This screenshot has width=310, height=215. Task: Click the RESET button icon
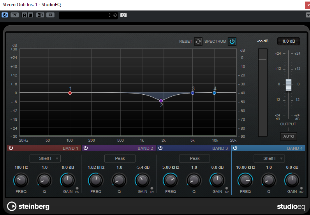pyautogui.click(x=198, y=42)
